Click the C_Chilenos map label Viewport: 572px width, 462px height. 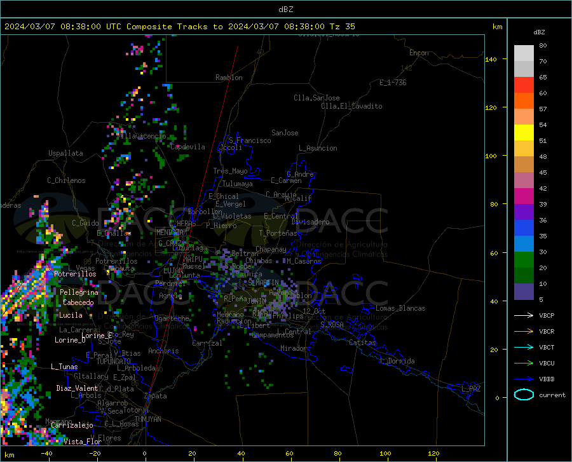[x=66, y=180]
